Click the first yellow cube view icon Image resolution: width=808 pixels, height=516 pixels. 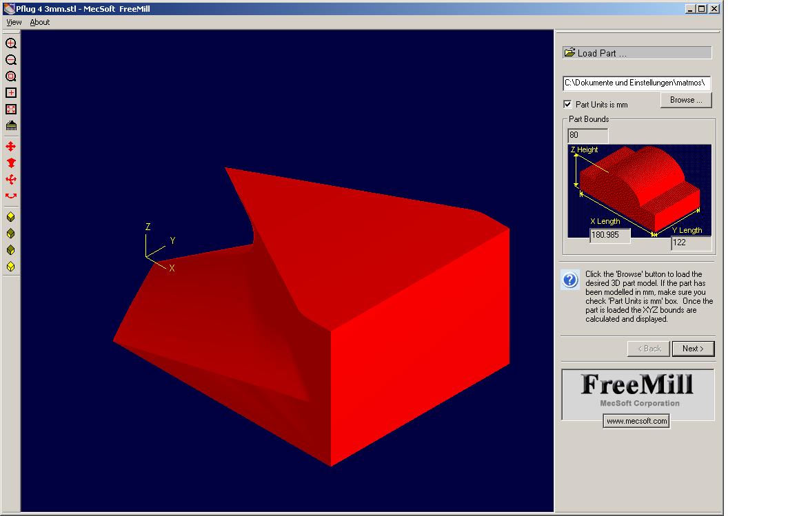coord(11,217)
